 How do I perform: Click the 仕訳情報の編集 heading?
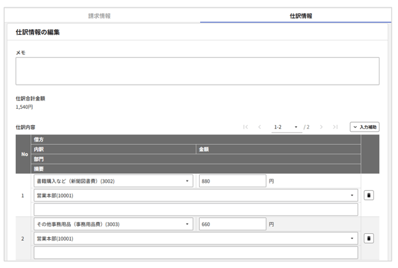38,33
